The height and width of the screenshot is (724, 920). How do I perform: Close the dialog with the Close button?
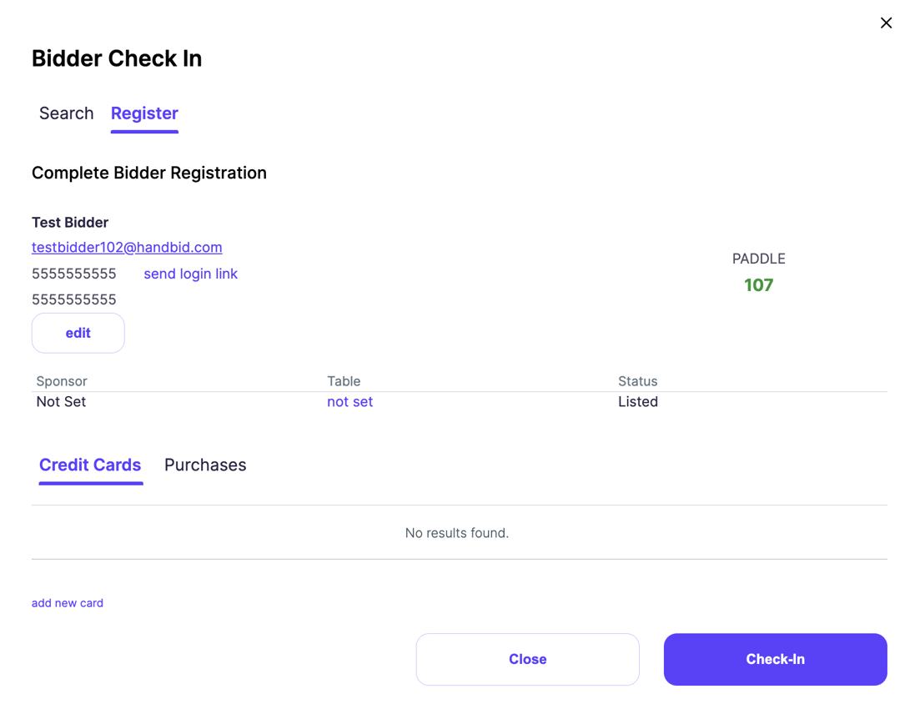pos(527,659)
